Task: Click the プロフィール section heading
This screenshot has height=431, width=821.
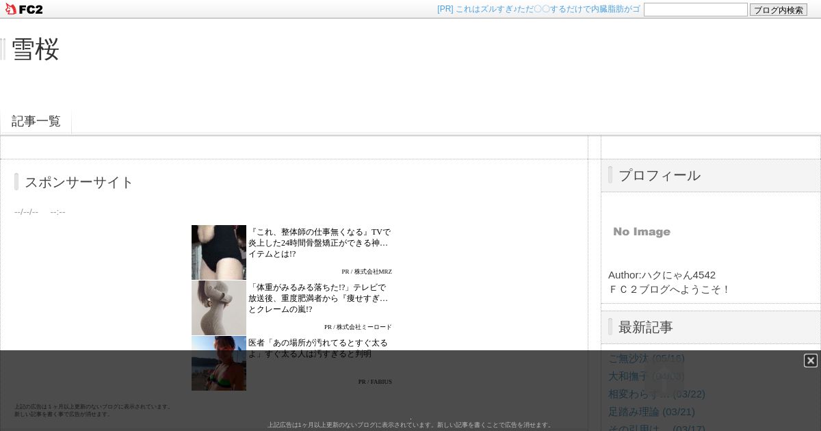Action: click(660, 175)
